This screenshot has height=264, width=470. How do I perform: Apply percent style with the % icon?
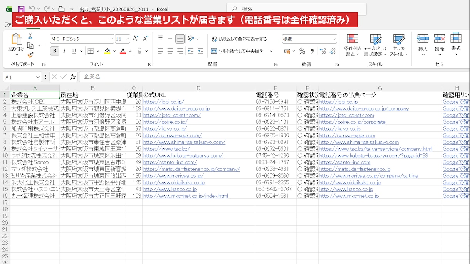click(x=302, y=51)
